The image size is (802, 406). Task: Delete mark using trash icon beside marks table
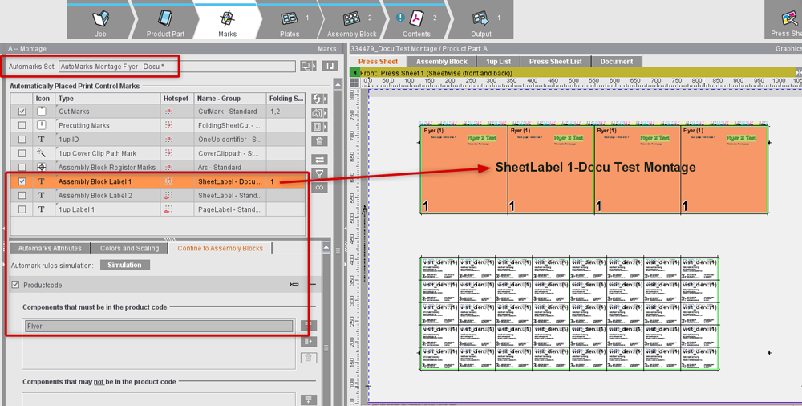(x=319, y=140)
